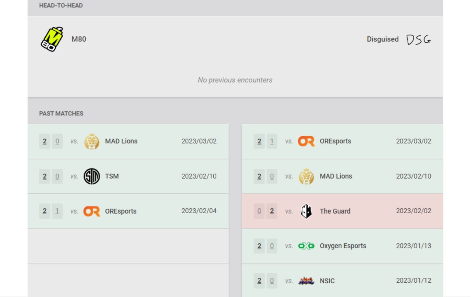Image resolution: width=471 pixels, height=297 pixels.
Task: Open the Disguised team name link
Action: pyautogui.click(x=382, y=39)
